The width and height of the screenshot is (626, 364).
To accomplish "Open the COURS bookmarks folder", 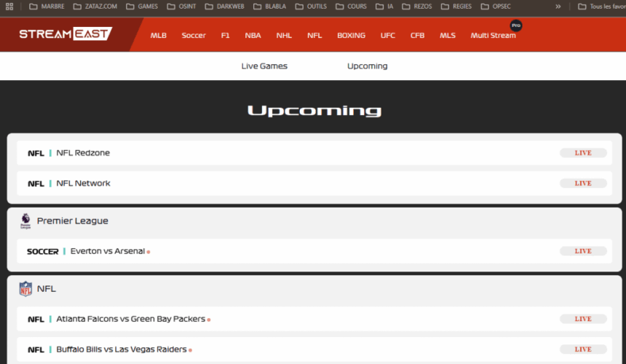I will [x=351, y=7].
